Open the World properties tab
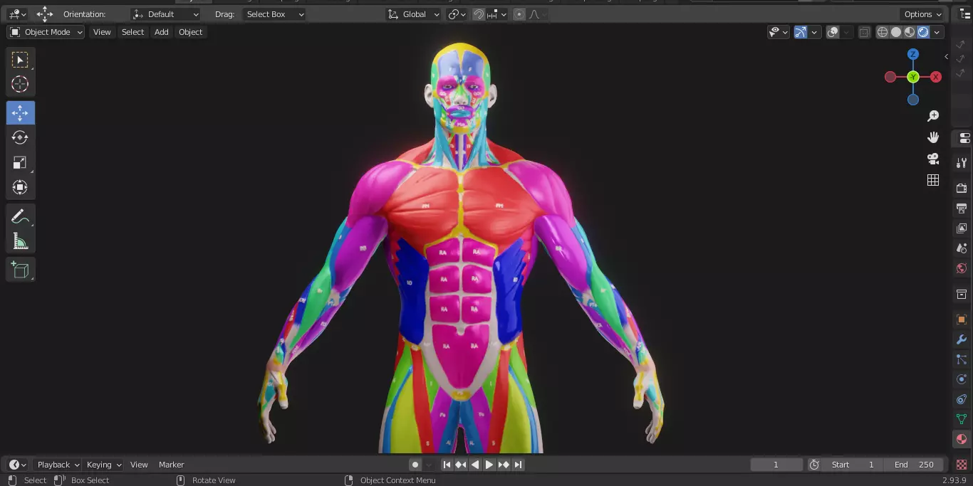The image size is (973, 486). (962, 268)
